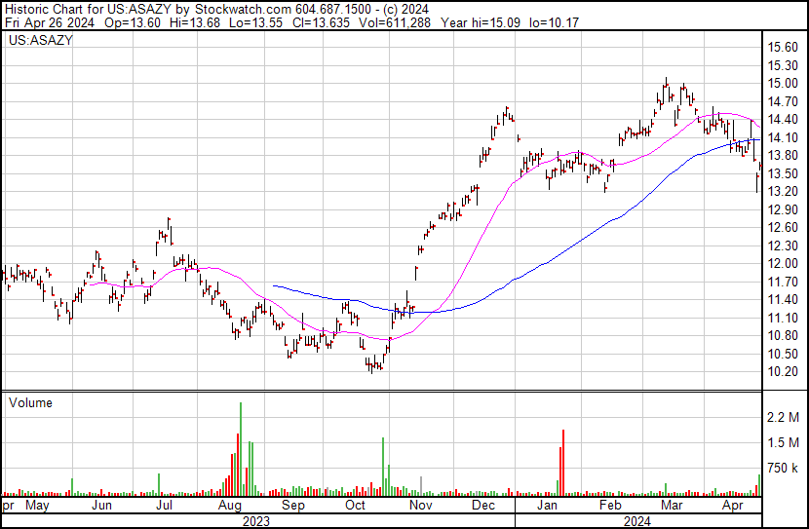Click the Nov month label
The image size is (809, 529).
tap(420, 505)
